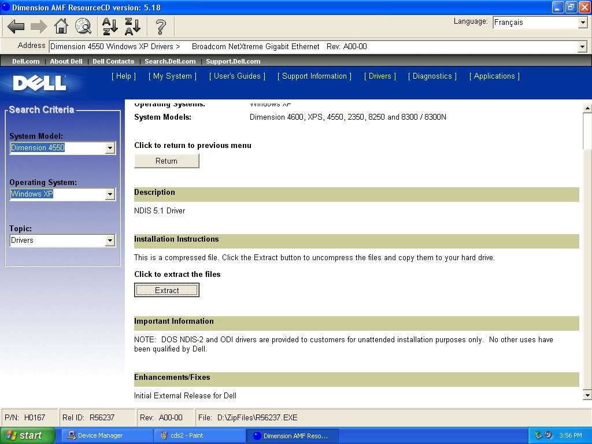
Task: Click the second system tray icon
Action: [x=549, y=435]
